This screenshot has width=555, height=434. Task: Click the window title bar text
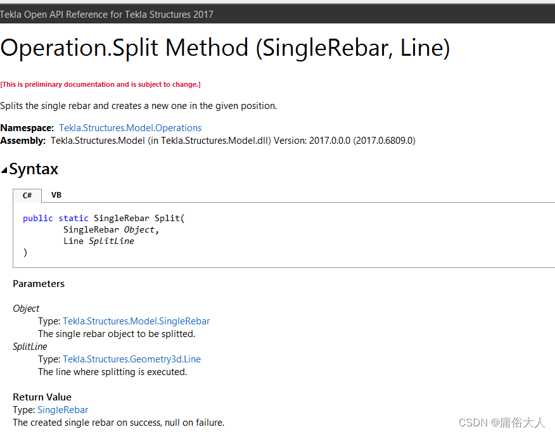click(x=106, y=14)
